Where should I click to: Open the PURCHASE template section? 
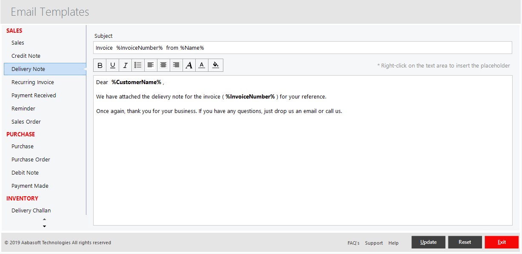coord(20,134)
